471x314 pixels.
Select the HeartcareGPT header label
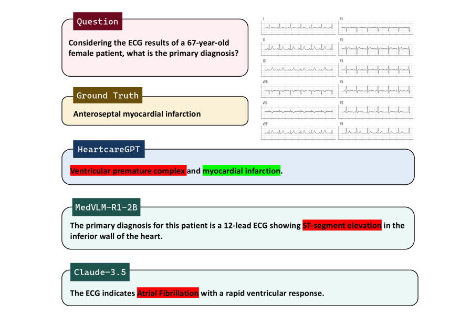109,150
